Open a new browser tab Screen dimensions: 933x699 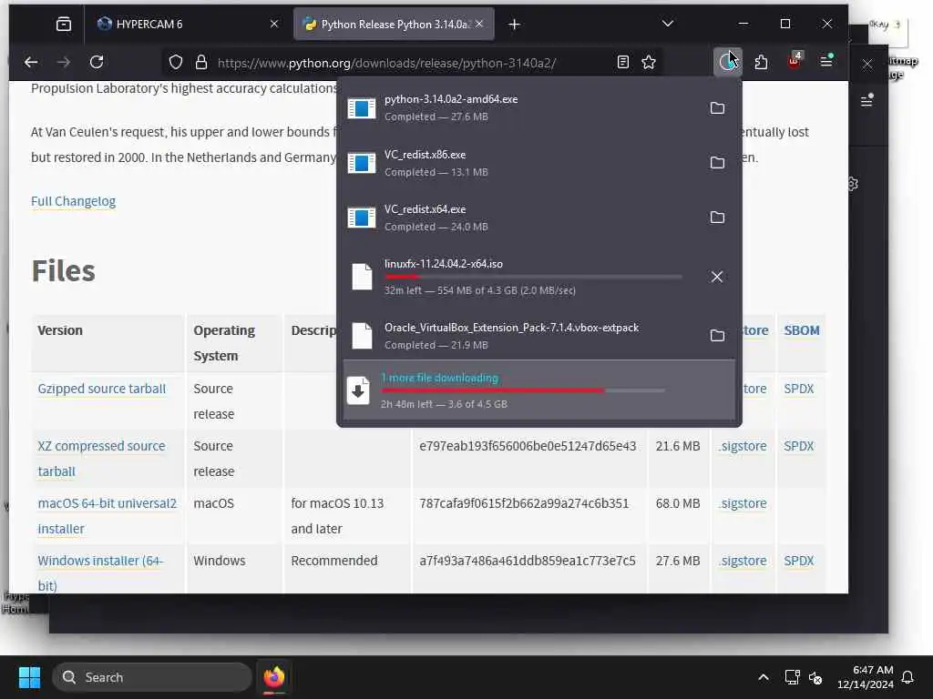[x=515, y=25]
